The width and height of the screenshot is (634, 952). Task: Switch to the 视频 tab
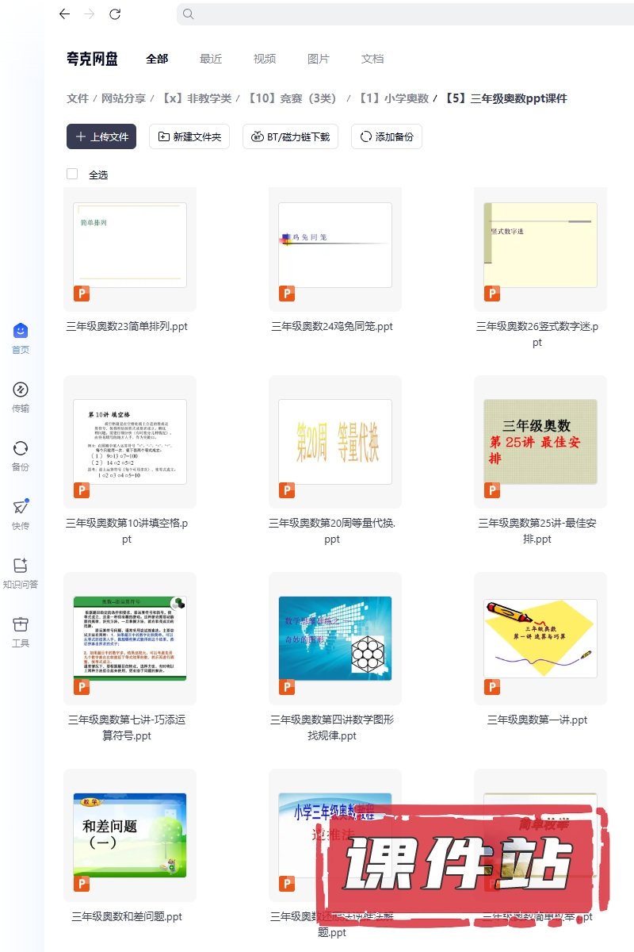(265, 59)
